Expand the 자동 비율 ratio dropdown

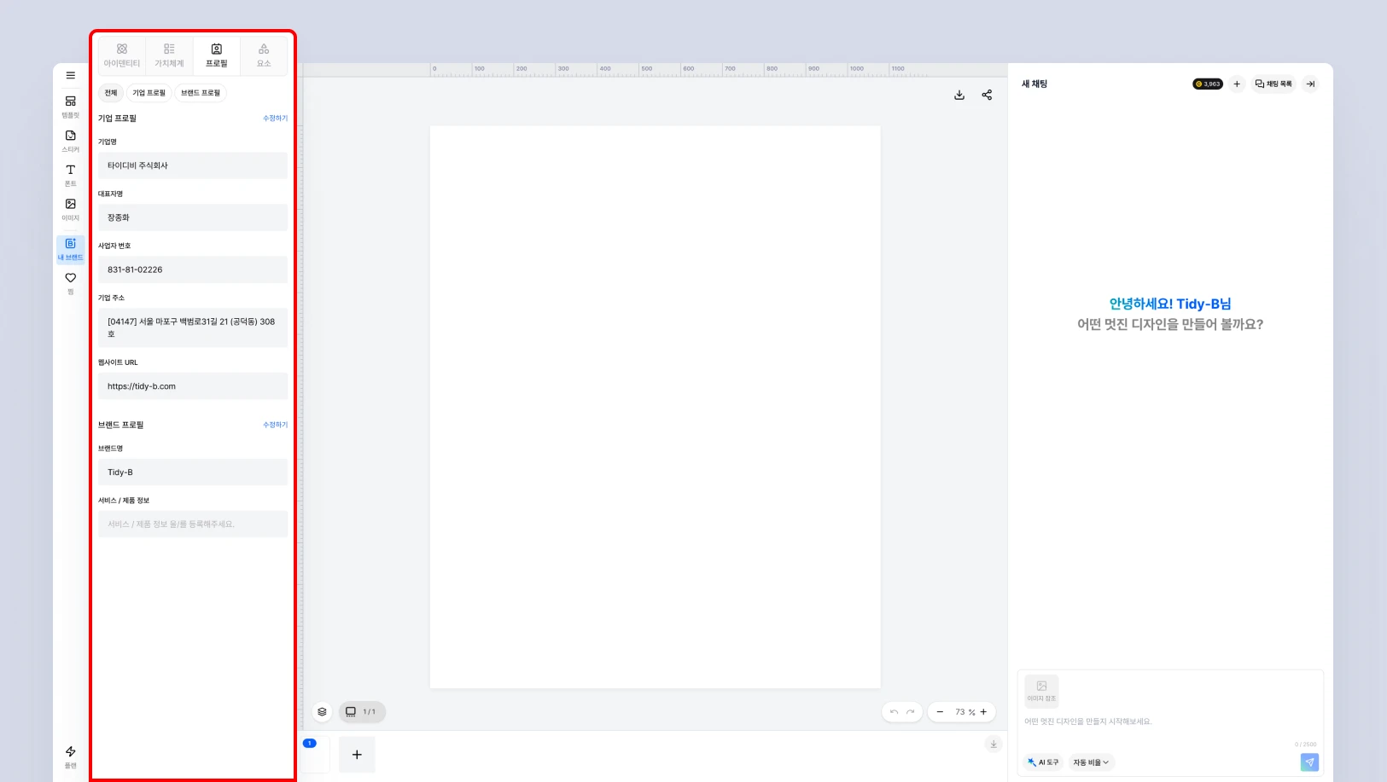pyautogui.click(x=1091, y=762)
